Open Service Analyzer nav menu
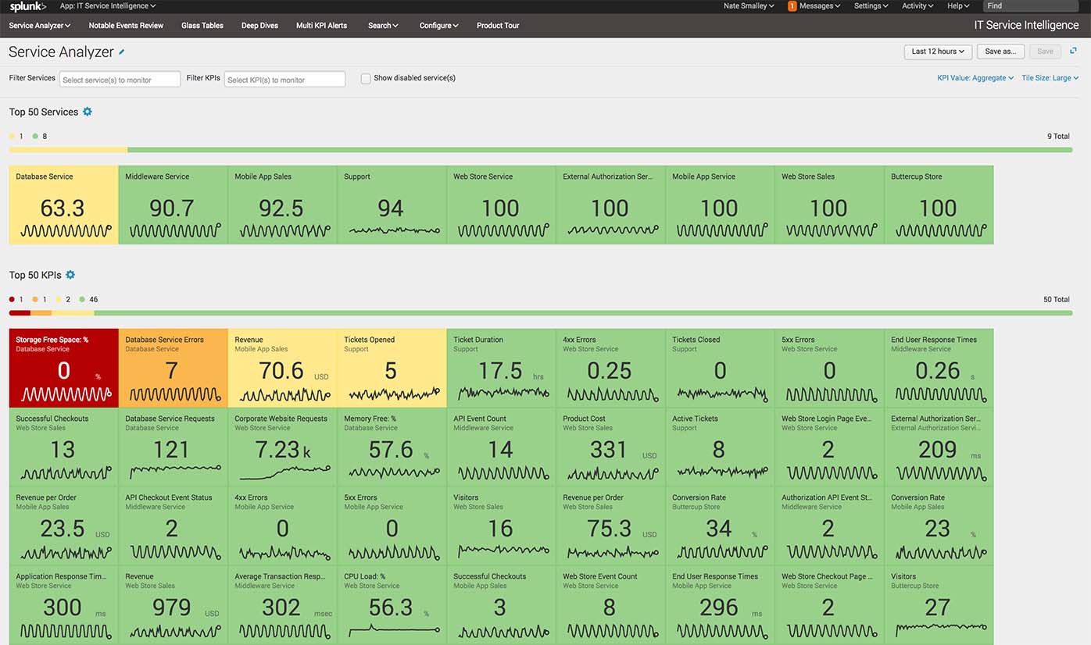The height and width of the screenshot is (645, 1091). point(40,26)
